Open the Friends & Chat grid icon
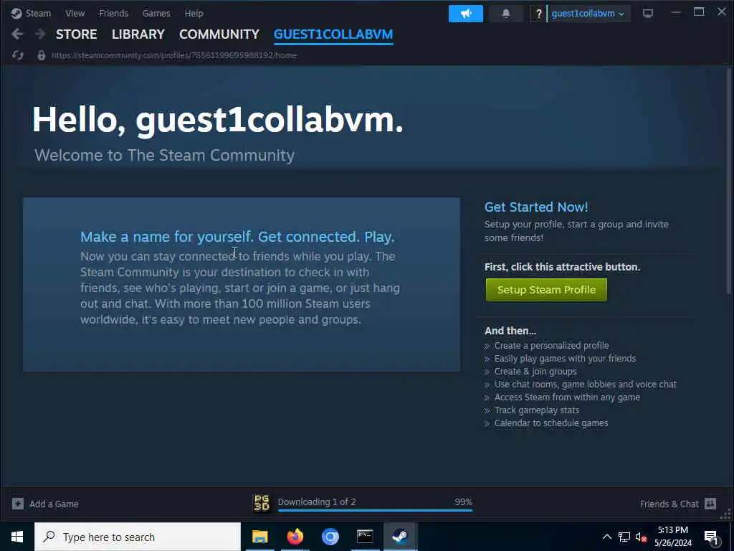The width and height of the screenshot is (734, 551). tap(710, 504)
